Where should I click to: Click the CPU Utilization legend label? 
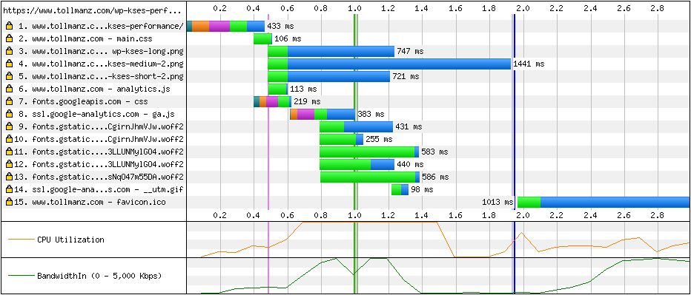71,240
